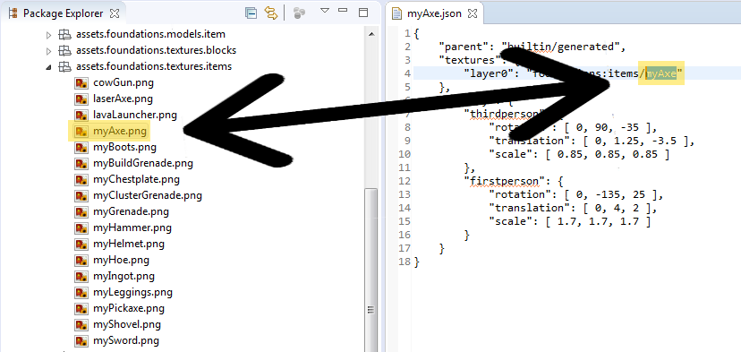Click the focus task icon in toolbar

pyautogui.click(x=299, y=13)
